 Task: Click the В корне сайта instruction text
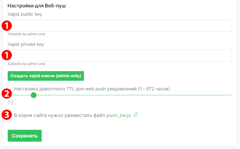pyautogui.click(x=60, y=115)
